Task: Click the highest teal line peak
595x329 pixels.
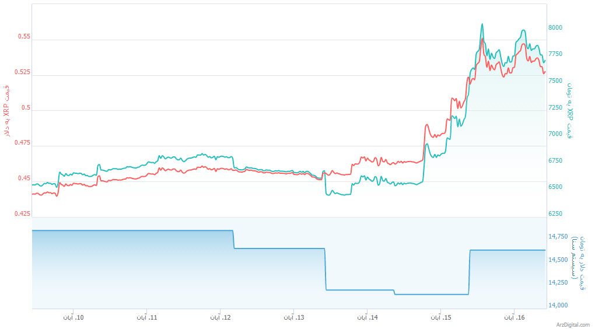Action: 482,24
